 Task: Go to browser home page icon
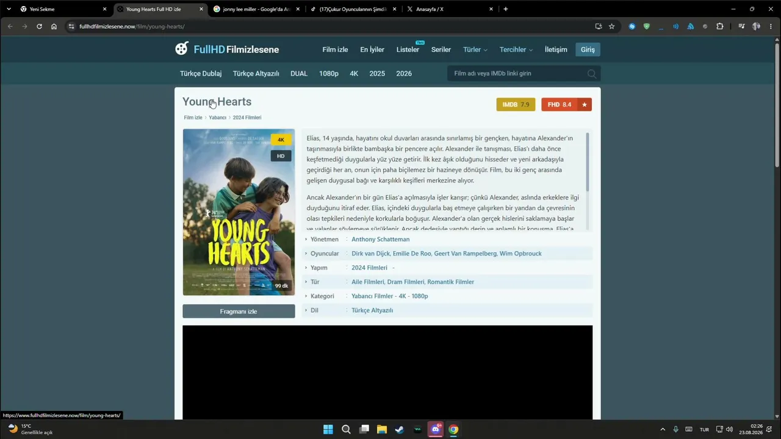point(54,26)
